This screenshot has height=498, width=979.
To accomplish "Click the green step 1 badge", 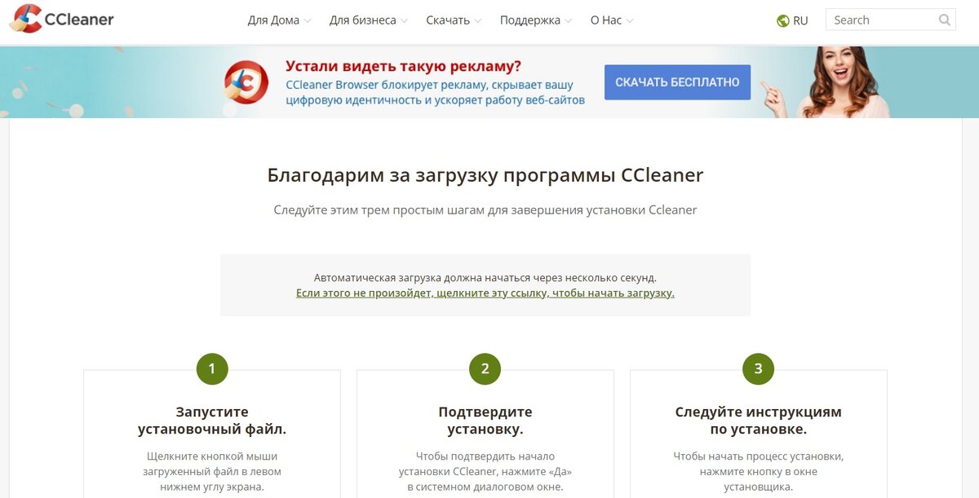I will 211,368.
